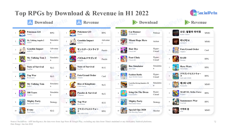Click the Special Ops 2020 title

(x=137, y=110)
